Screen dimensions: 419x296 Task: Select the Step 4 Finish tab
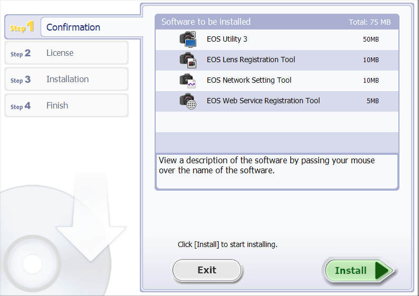tap(66, 106)
